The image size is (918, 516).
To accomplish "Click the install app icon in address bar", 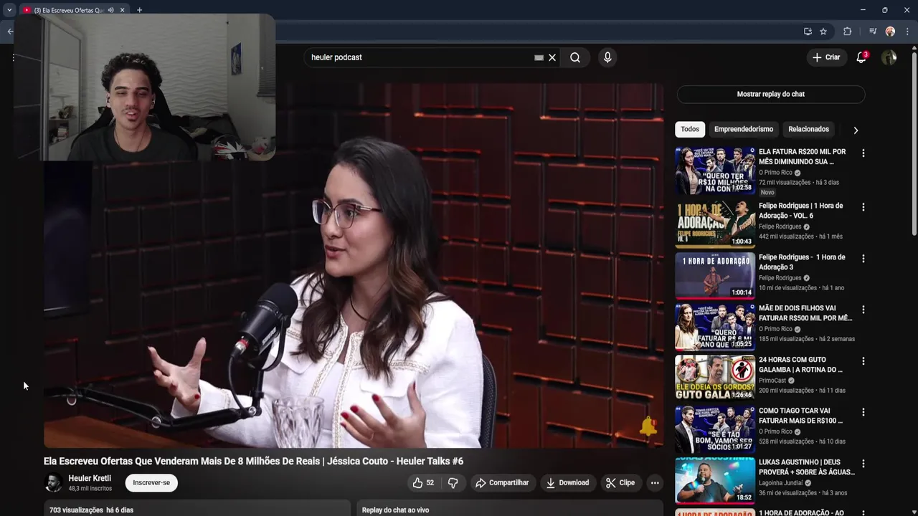I will tap(808, 32).
